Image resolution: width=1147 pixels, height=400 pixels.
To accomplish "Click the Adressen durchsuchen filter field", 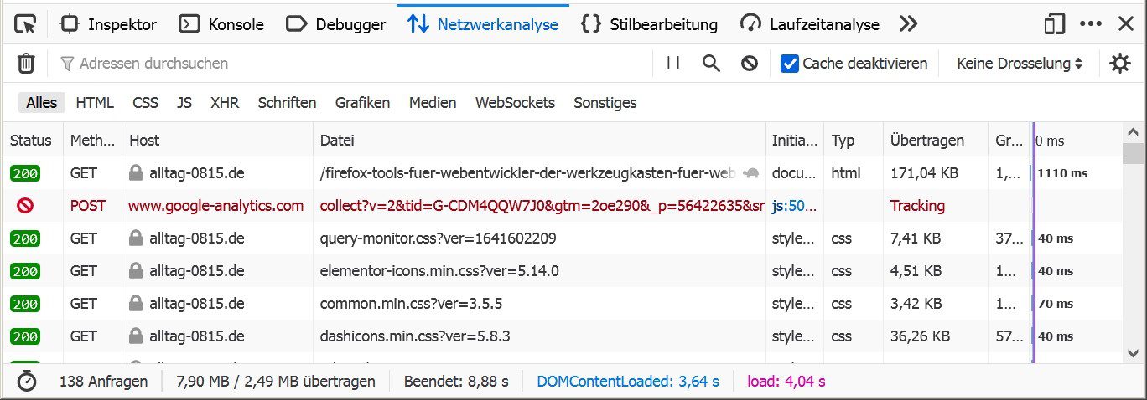I will pos(352,64).
